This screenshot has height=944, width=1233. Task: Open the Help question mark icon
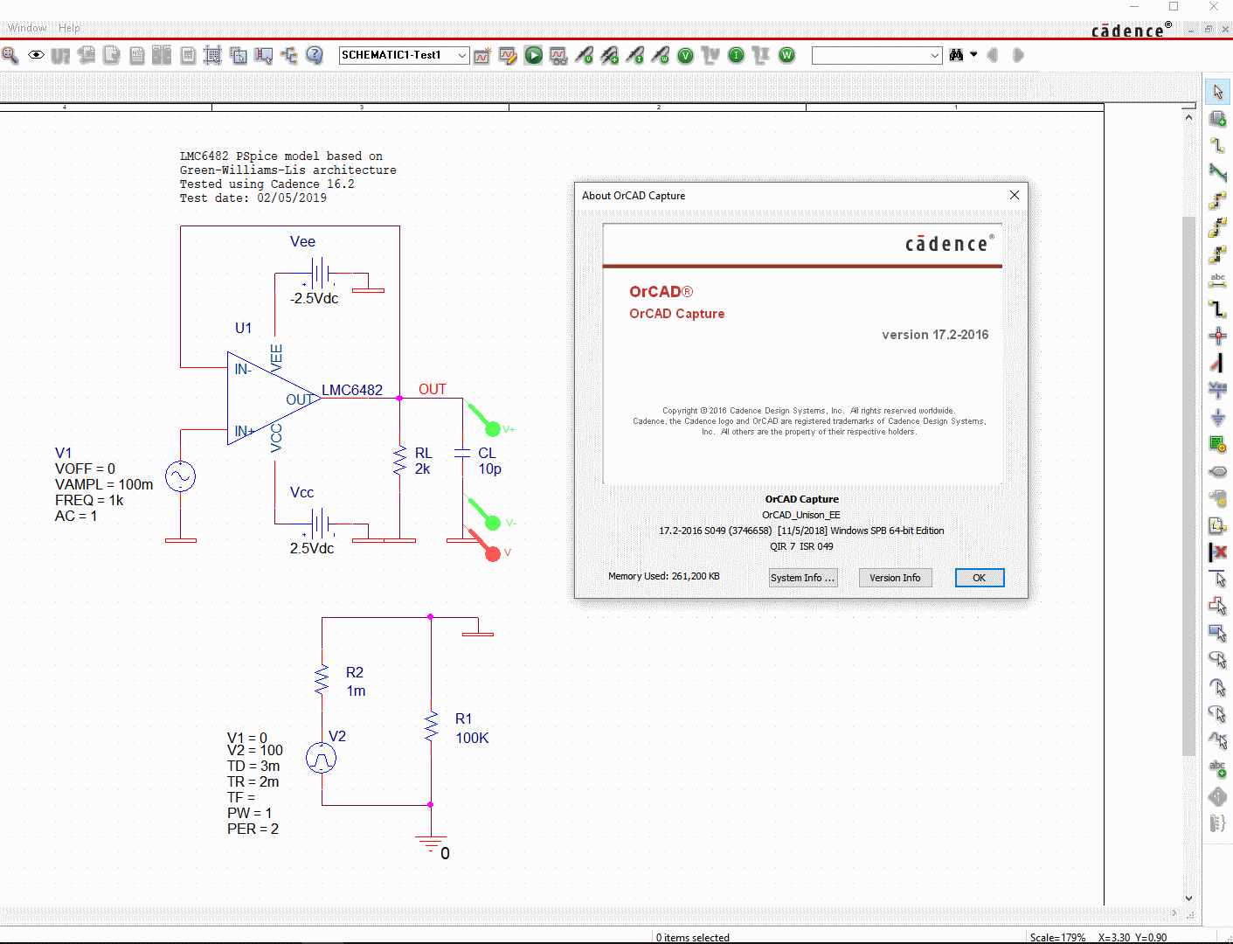(315, 55)
